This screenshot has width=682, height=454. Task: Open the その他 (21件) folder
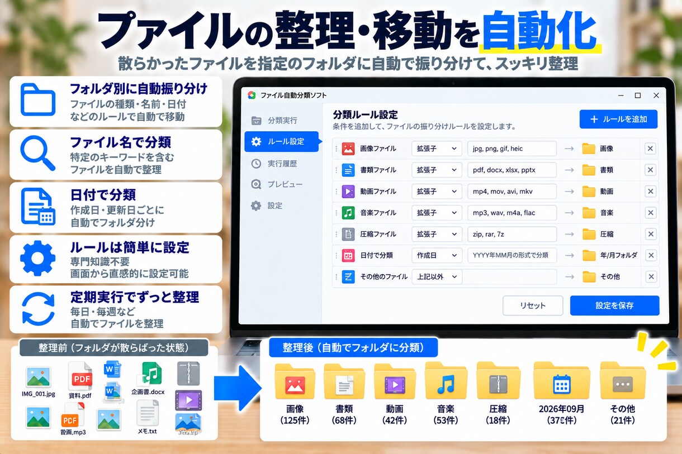pos(623,380)
